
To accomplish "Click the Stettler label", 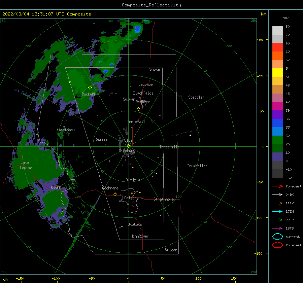I will tap(196, 97).
